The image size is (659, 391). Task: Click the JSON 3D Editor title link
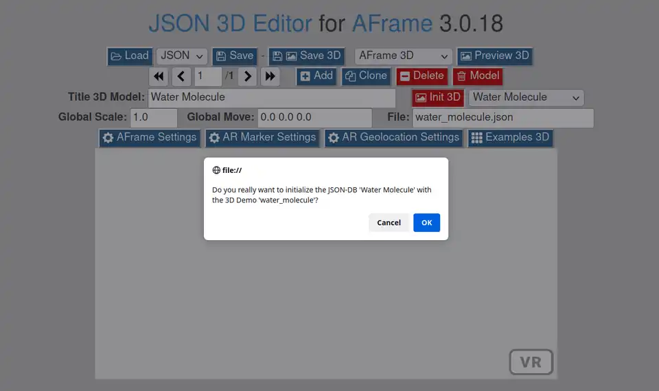pos(231,23)
